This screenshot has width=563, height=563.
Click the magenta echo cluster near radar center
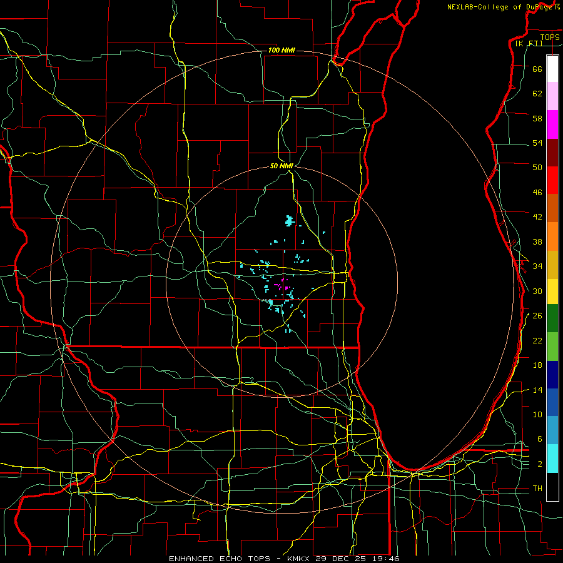(x=281, y=285)
